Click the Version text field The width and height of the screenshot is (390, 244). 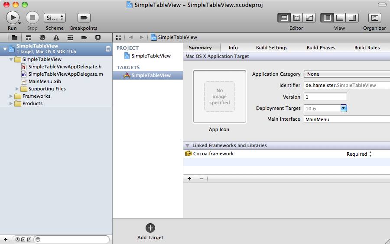tap(325, 97)
